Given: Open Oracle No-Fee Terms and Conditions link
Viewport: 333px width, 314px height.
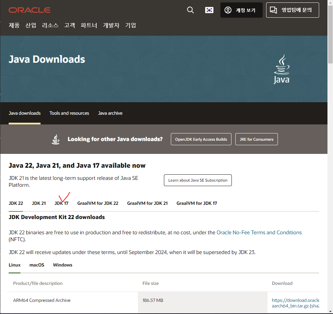Looking at the screenshot, I should click(x=259, y=233).
